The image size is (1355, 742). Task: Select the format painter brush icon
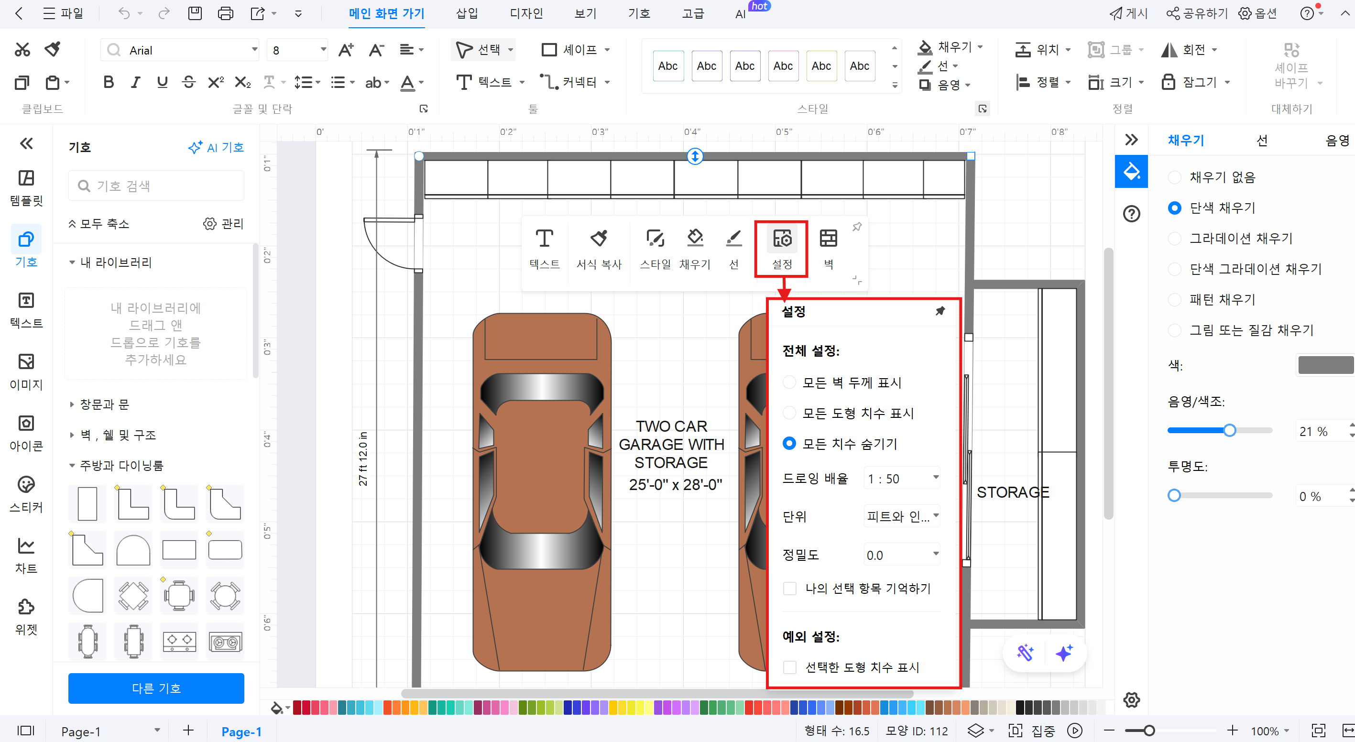click(x=53, y=49)
